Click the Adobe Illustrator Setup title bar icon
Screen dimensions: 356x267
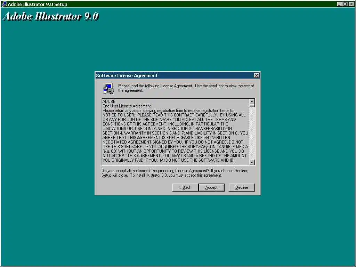4,4
